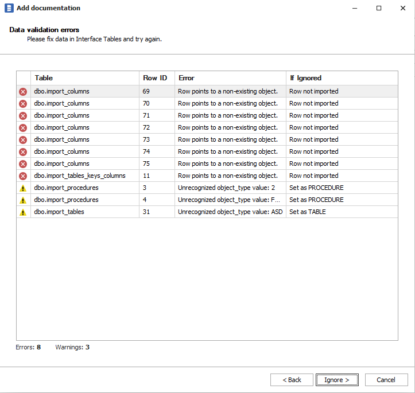Click the If Ignored column header
The height and width of the screenshot is (393, 415).
(342, 78)
